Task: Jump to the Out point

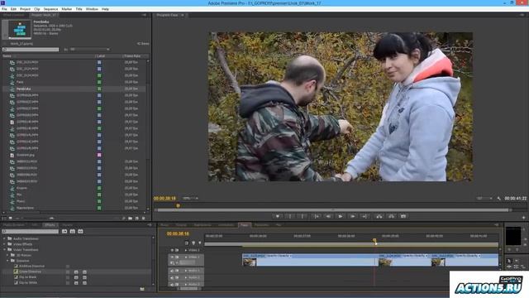Action: [x=365, y=217]
